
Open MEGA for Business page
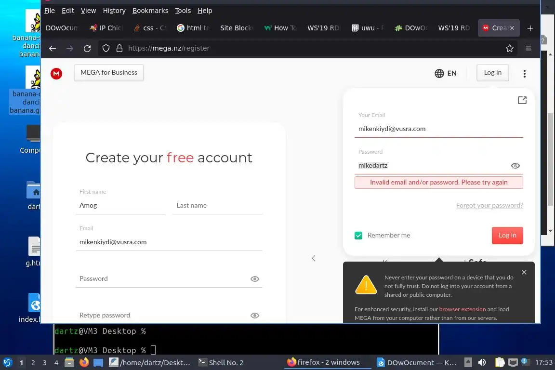point(109,73)
